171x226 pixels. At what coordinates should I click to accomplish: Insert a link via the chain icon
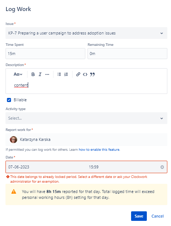point(78,74)
